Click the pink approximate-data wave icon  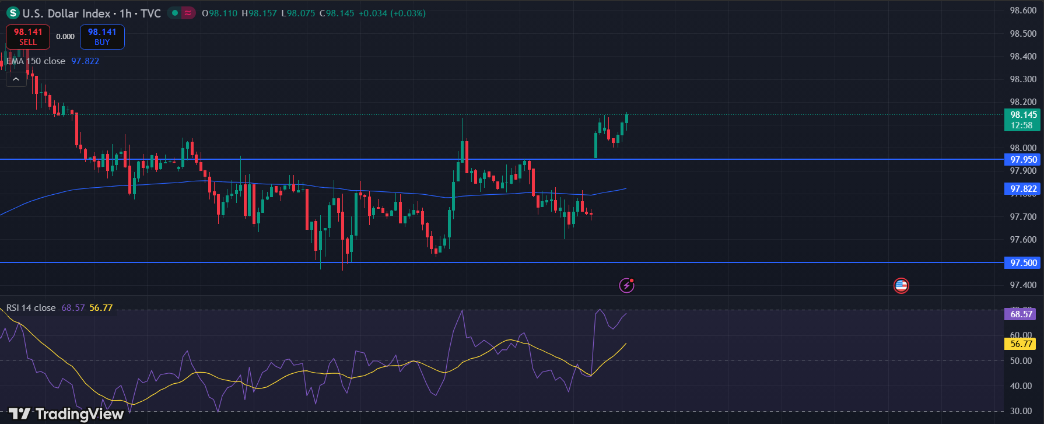188,13
